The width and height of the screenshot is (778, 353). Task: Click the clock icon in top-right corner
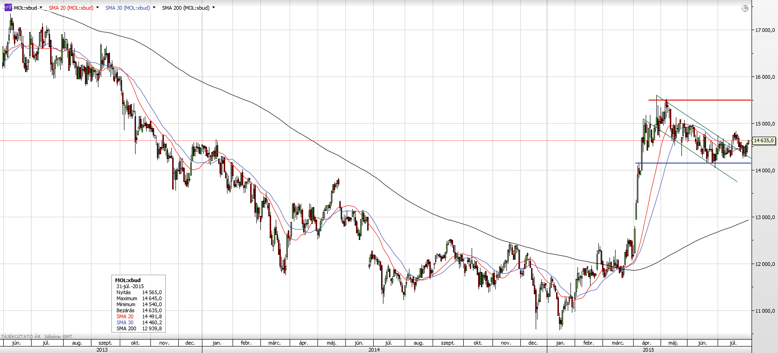coord(745,8)
